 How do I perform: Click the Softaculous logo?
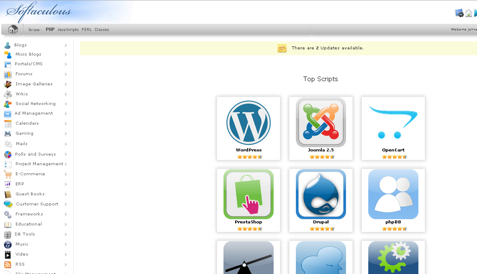[38, 12]
